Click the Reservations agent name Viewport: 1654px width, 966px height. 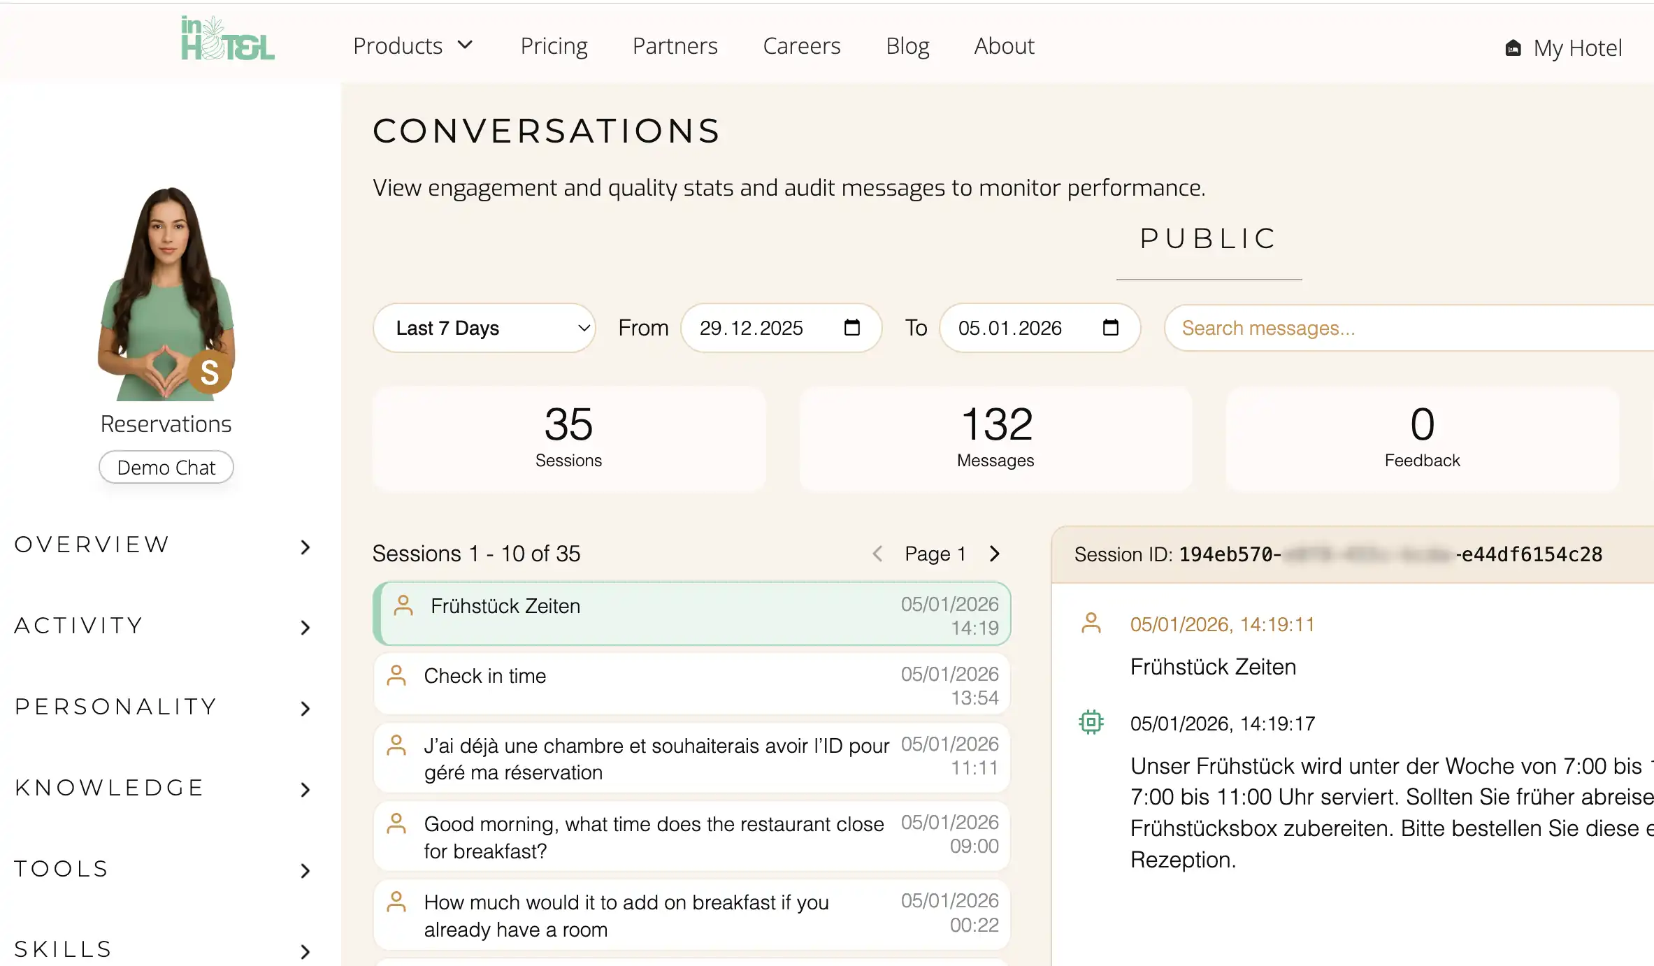(x=166, y=424)
